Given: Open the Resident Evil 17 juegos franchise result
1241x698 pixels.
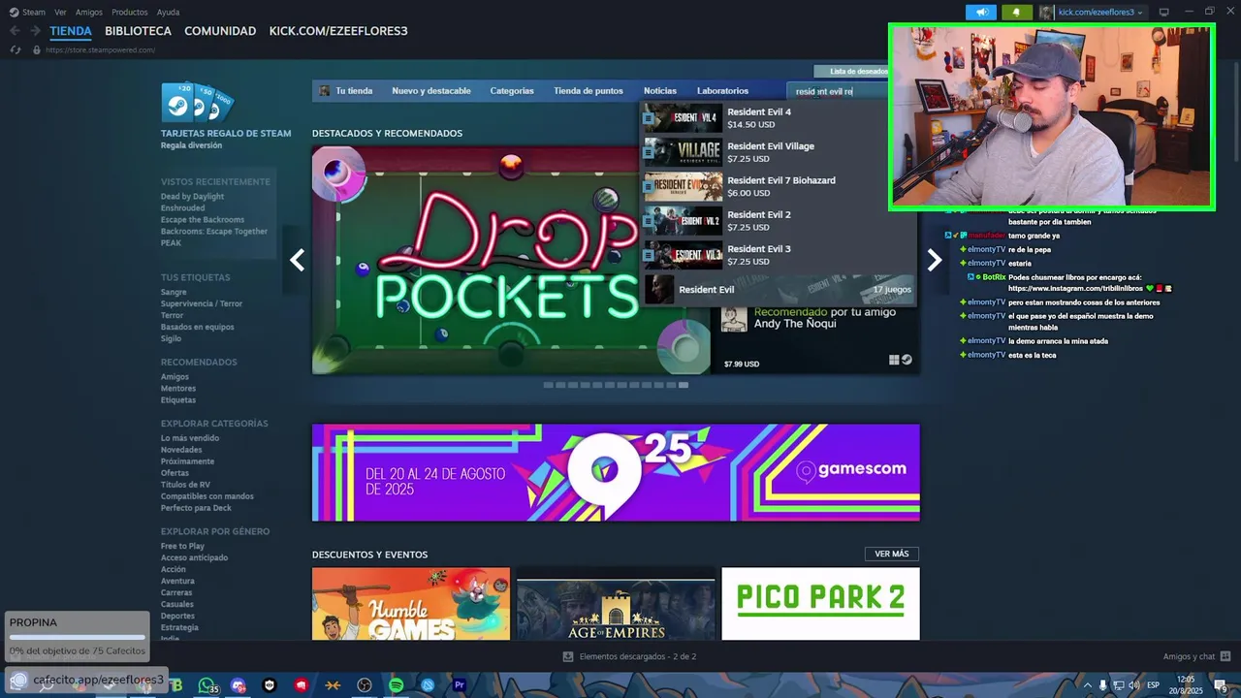Looking at the screenshot, I should pos(779,289).
